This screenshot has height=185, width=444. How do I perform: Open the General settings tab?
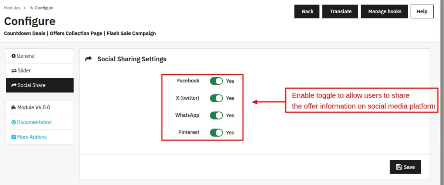pyautogui.click(x=40, y=56)
